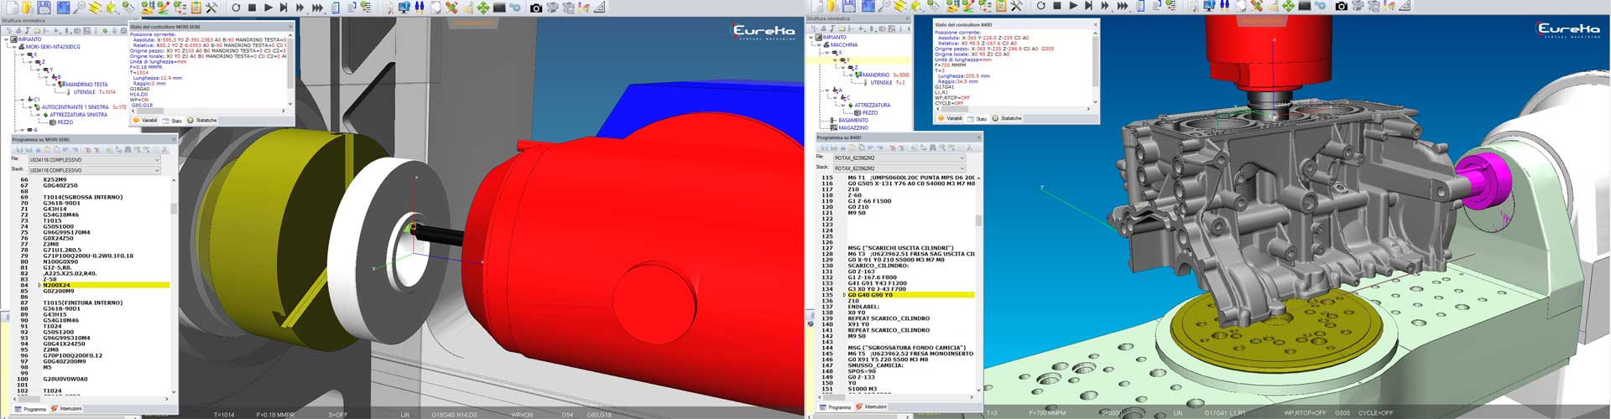
Task: Click the Stop simulation button in left toolbar
Action: (252, 8)
